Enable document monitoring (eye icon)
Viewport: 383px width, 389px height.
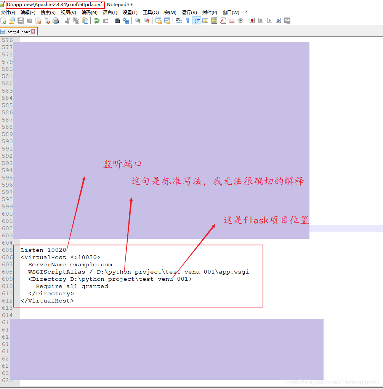pyautogui.click(x=240, y=21)
